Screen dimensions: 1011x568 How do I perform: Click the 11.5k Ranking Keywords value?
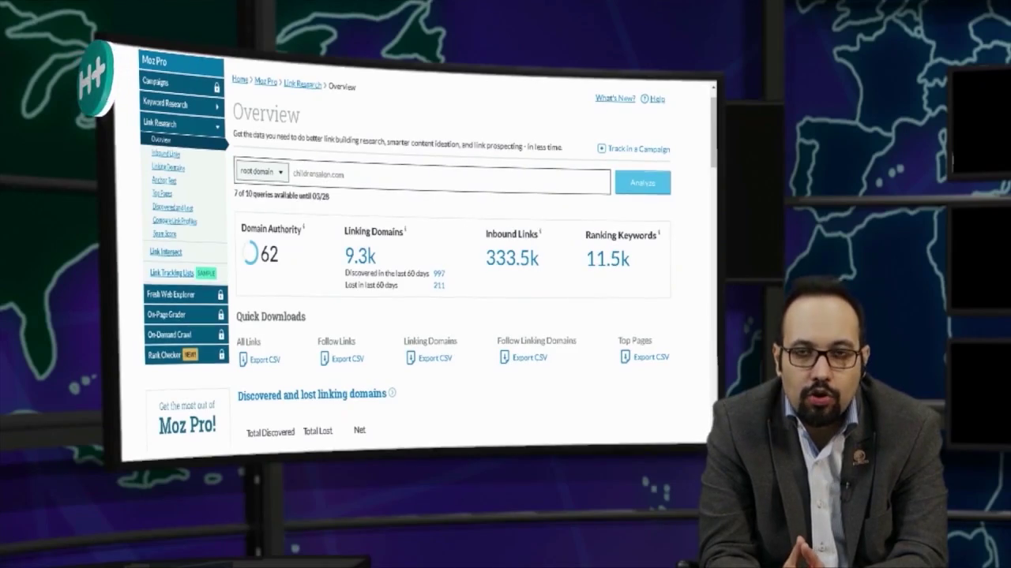pyautogui.click(x=607, y=259)
